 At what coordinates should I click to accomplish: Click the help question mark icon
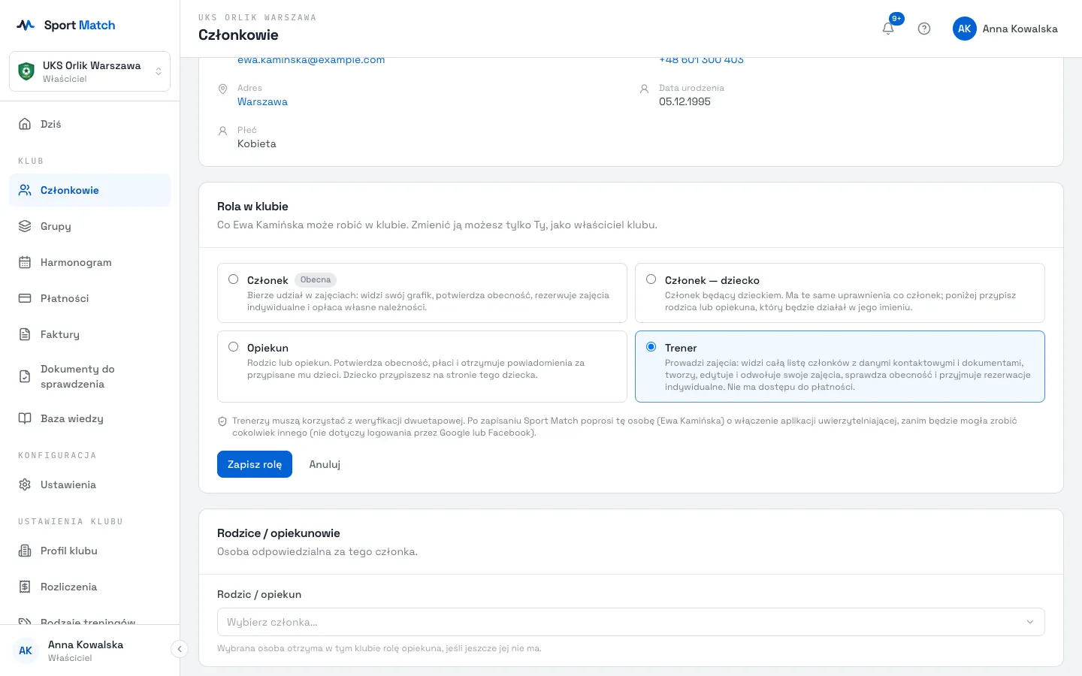[924, 29]
